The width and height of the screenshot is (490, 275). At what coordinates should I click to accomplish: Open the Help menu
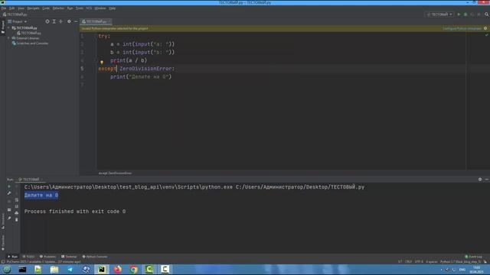coord(113,8)
